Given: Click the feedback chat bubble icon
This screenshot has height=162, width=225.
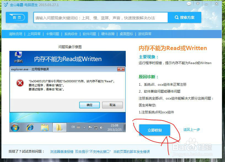Looking at the screenshot, I should point(189,4).
